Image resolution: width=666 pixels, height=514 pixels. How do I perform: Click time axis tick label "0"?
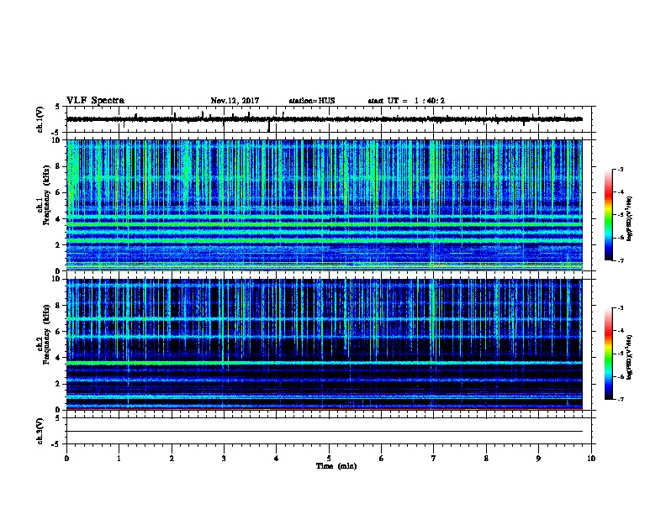pyautogui.click(x=66, y=459)
